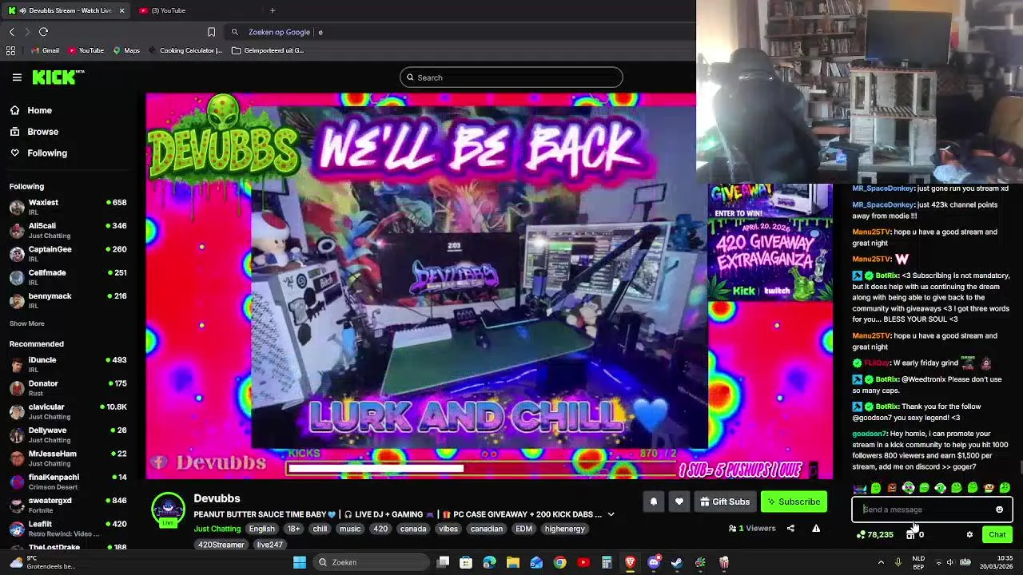Expand the stream title dropdown chevron
The image size is (1023, 575).
coord(611,514)
